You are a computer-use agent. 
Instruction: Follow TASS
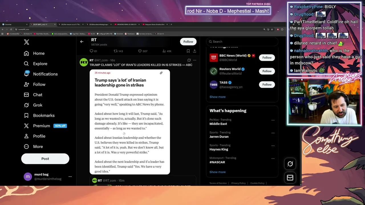coord(267,85)
